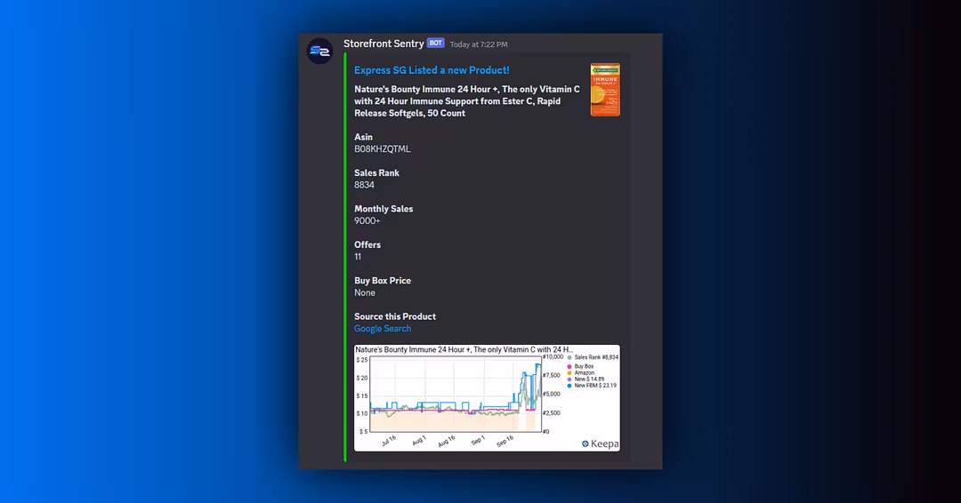Click the ASIN value B08KHZQTML
Image resolution: width=961 pixels, height=503 pixels.
tap(383, 149)
